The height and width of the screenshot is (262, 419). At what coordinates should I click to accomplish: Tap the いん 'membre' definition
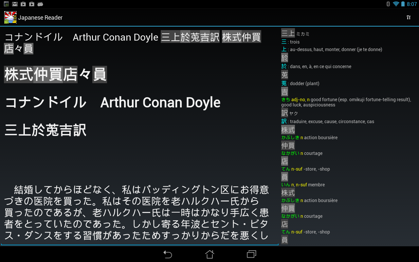(303, 185)
